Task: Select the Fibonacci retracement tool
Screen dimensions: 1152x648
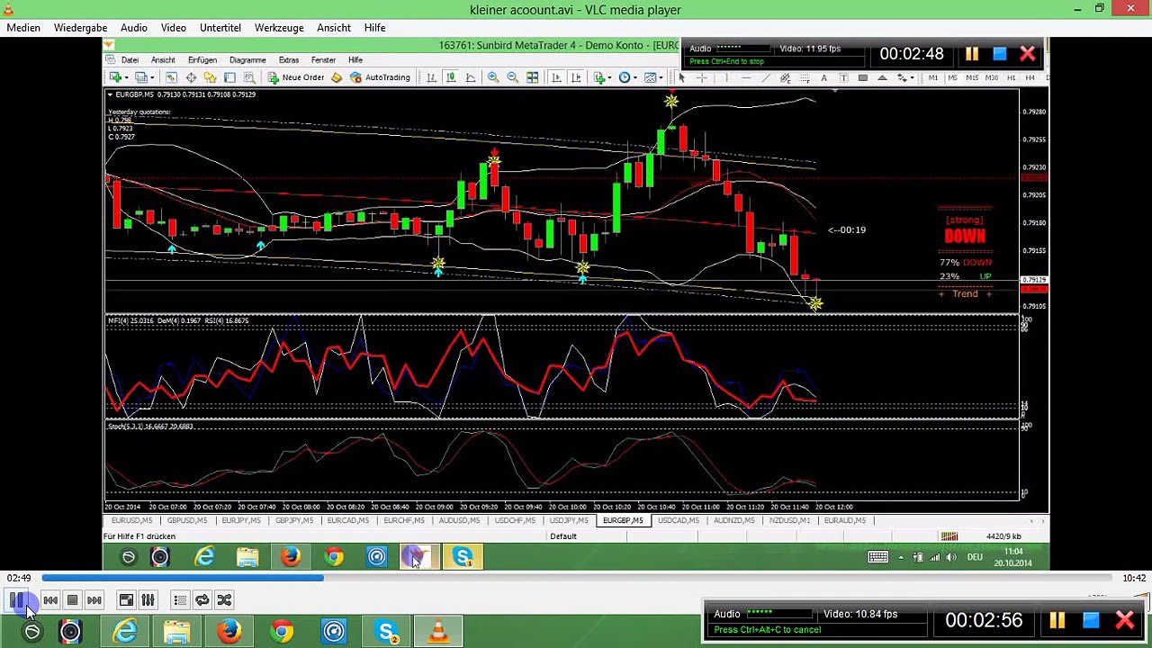Action: [804, 77]
